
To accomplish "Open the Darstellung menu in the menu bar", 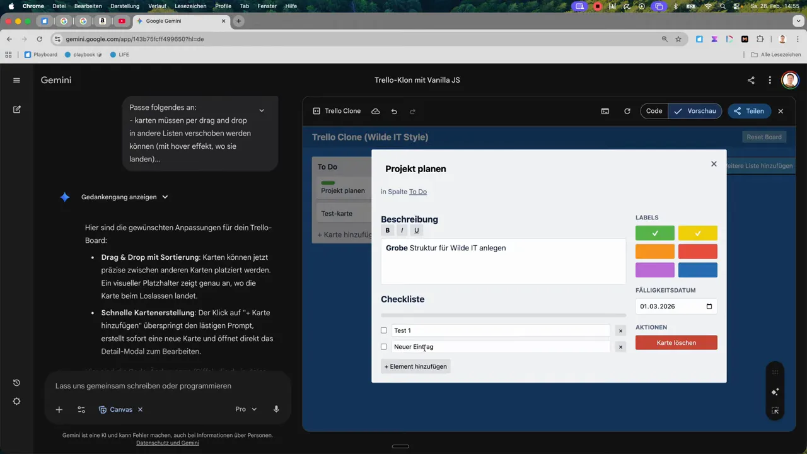I will pyautogui.click(x=125, y=6).
